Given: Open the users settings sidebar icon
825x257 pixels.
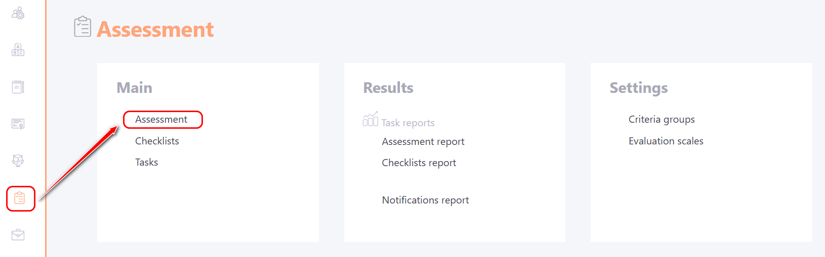Looking at the screenshot, I should click(18, 13).
